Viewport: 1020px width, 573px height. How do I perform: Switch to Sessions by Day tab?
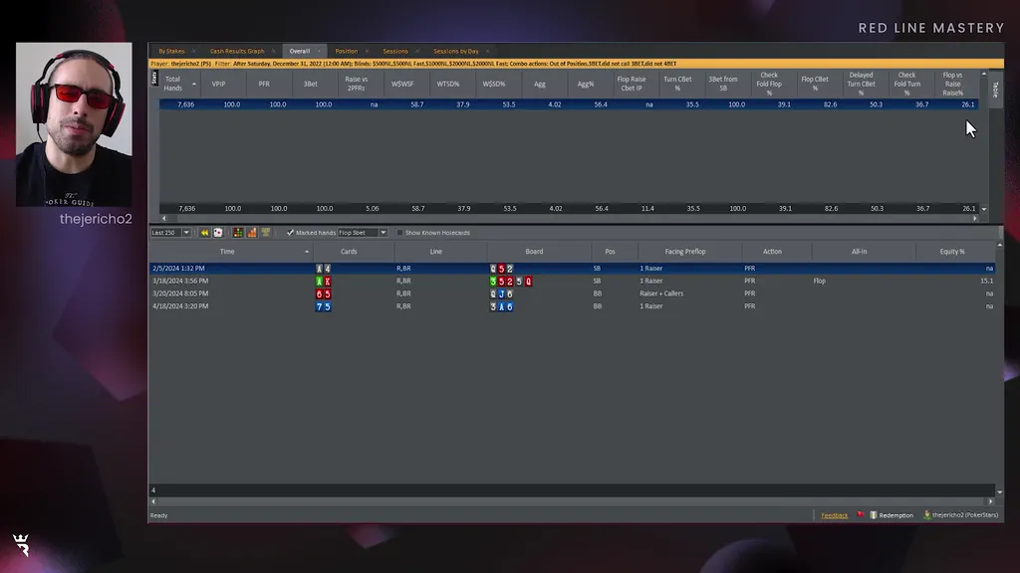[456, 51]
